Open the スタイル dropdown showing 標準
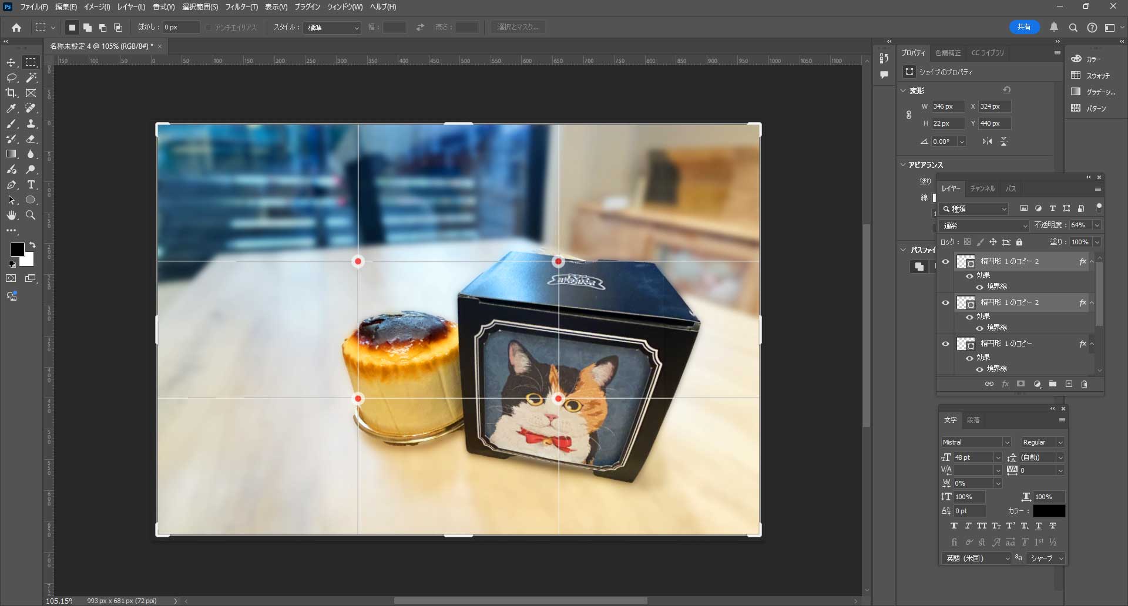The image size is (1128, 606). click(x=333, y=28)
